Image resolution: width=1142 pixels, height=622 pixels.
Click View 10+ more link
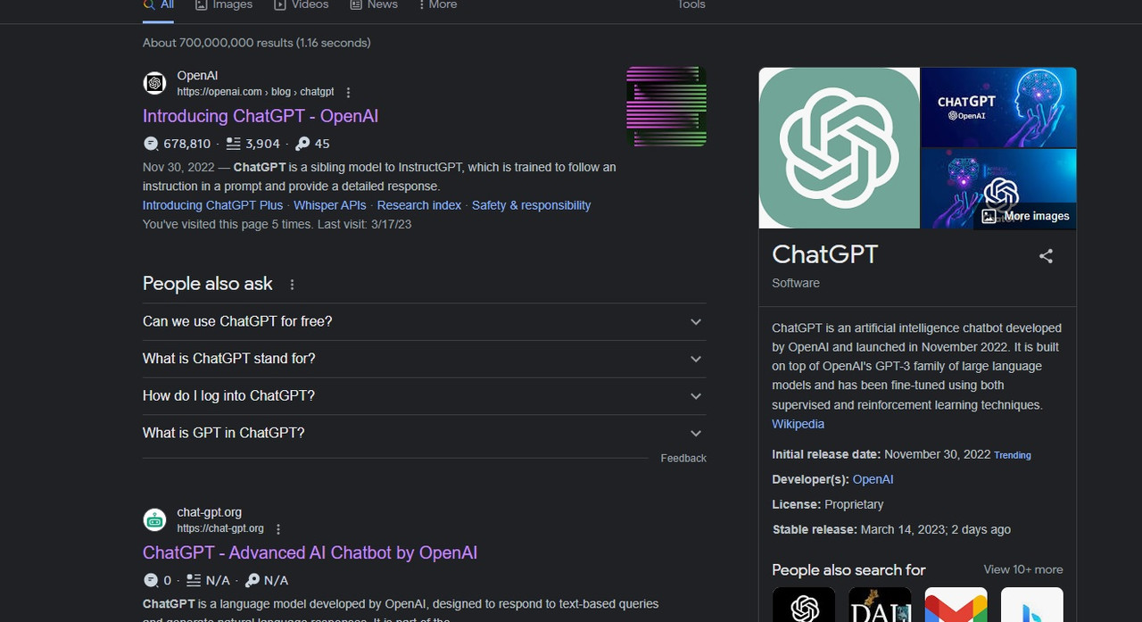pyautogui.click(x=1023, y=569)
